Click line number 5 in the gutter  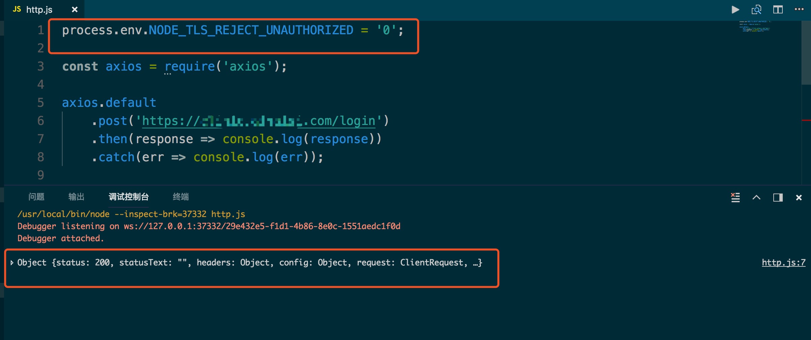(x=41, y=102)
